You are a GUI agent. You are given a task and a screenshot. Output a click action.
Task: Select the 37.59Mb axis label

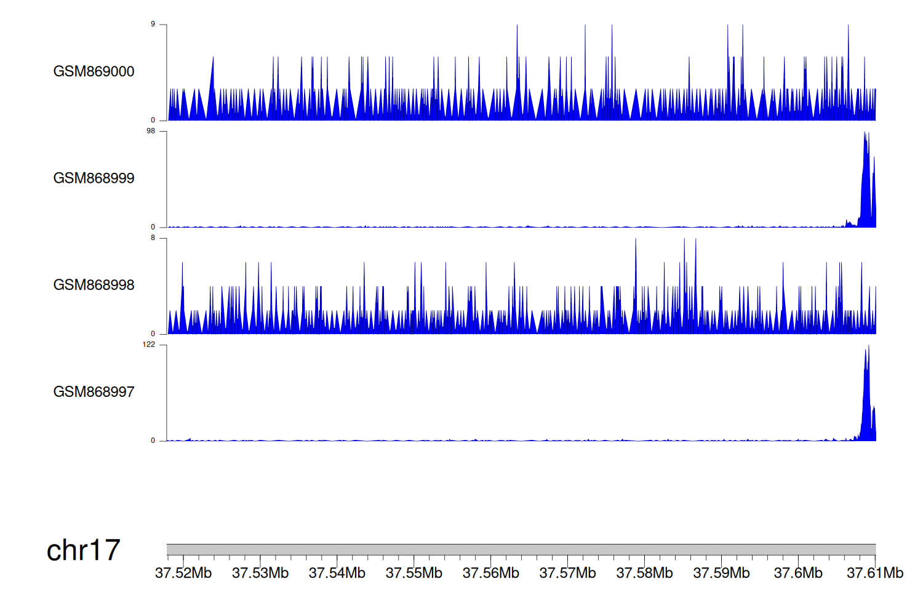(722, 573)
